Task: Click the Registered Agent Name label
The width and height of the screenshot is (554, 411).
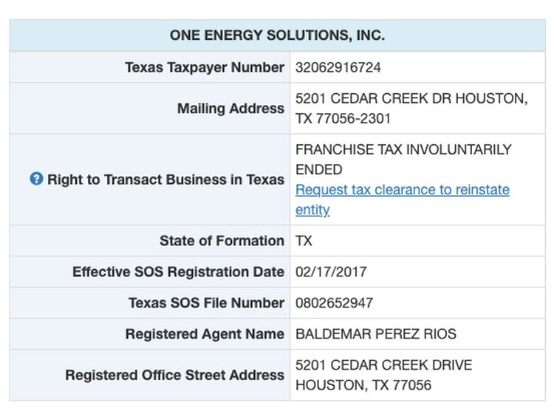Action: pos(205,334)
